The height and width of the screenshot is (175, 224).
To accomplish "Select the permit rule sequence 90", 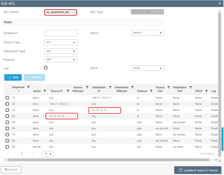I will pyautogui.click(x=7, y=147).
